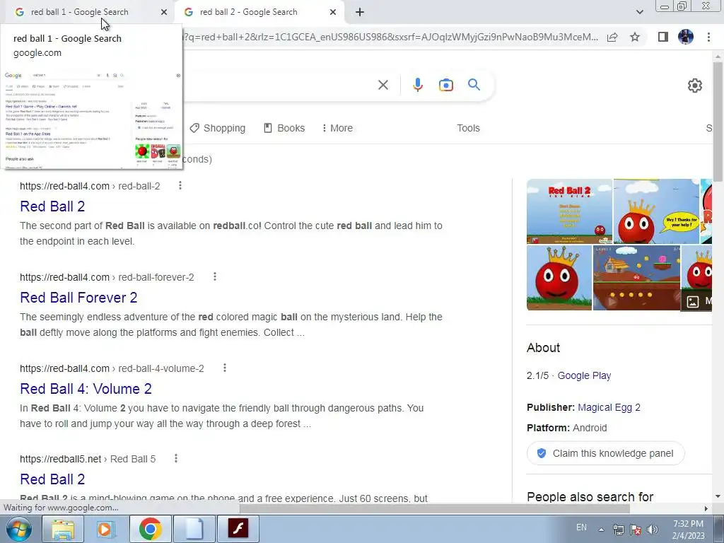The height and width of the screenshot is (543, 724).
Task: Open the large crowned red ball thumbnail
Action: [559, 277]
